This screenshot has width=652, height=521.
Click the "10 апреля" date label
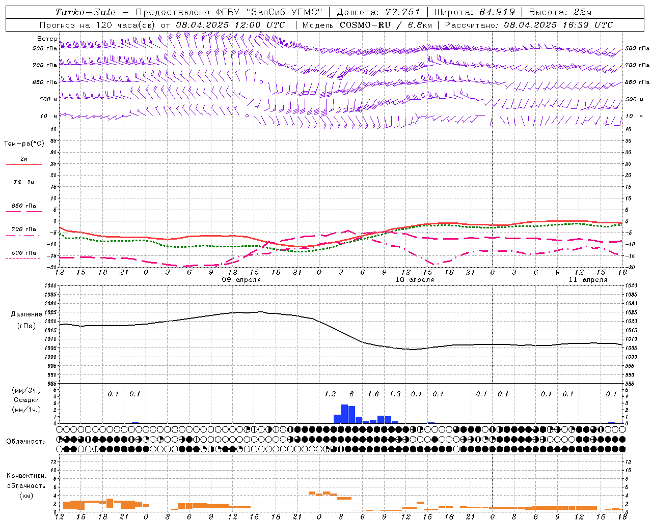(415, 280)
